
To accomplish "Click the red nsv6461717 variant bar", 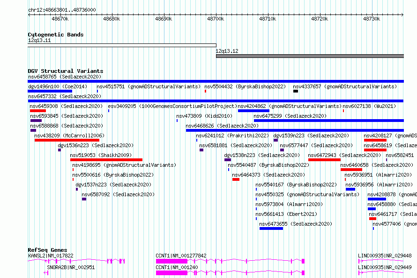I will pos(372,219).
